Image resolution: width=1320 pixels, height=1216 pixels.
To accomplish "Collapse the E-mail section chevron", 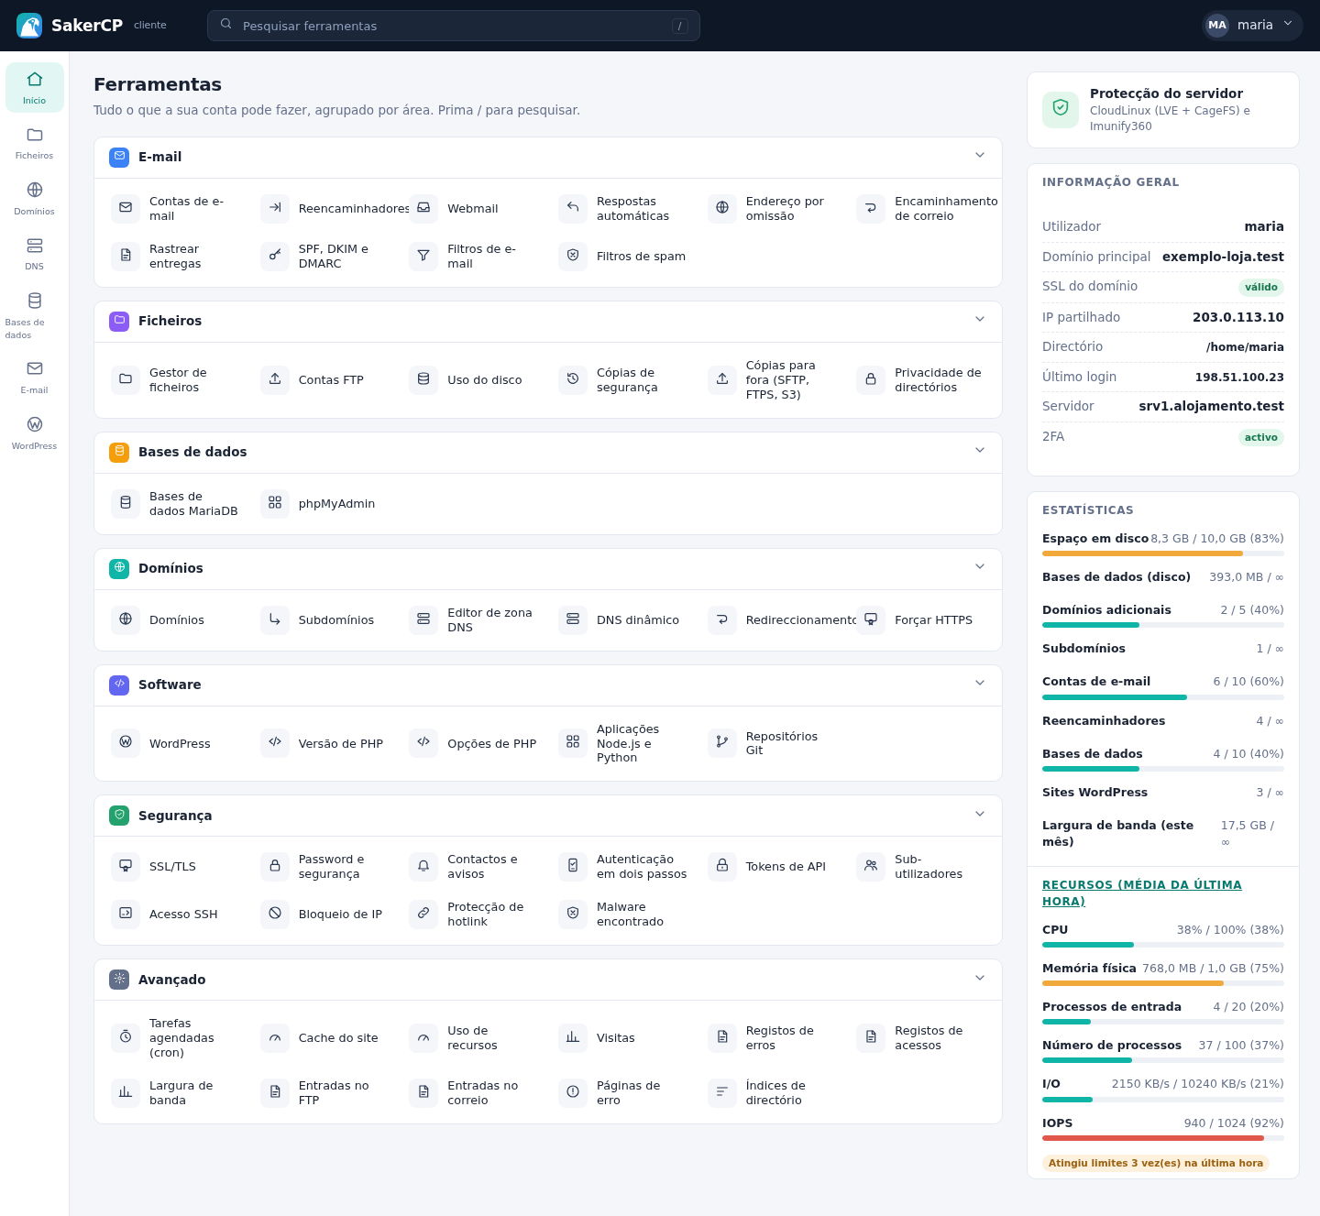I will [x=980, y=156].
